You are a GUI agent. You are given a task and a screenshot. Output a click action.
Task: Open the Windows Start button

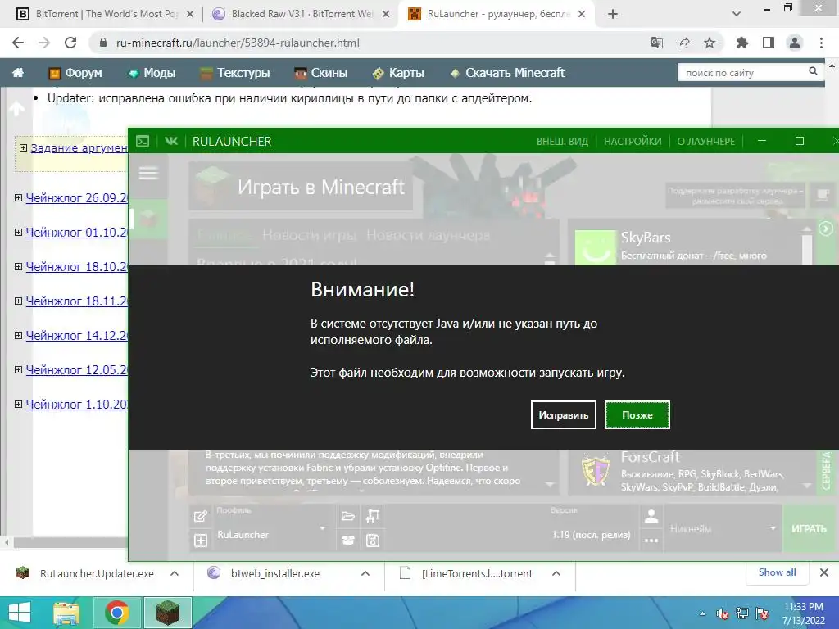pos(20,613)
